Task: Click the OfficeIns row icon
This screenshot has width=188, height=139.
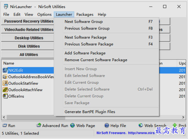Action: pyautogui.click(x=5, y=96)
